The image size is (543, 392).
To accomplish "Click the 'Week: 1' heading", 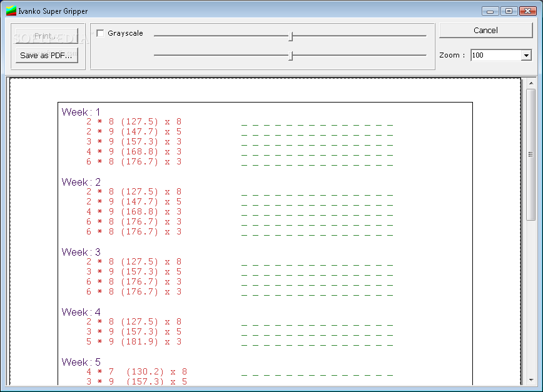I will coord(81,112).
